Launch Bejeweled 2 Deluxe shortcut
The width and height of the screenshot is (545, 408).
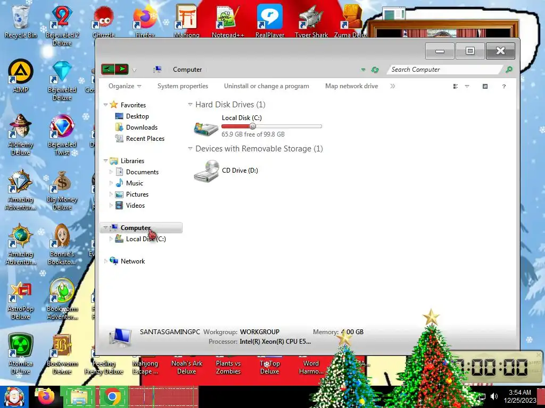(x=62, y=25)
